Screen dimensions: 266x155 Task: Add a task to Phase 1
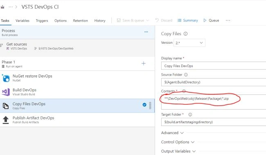pos(144,63)
